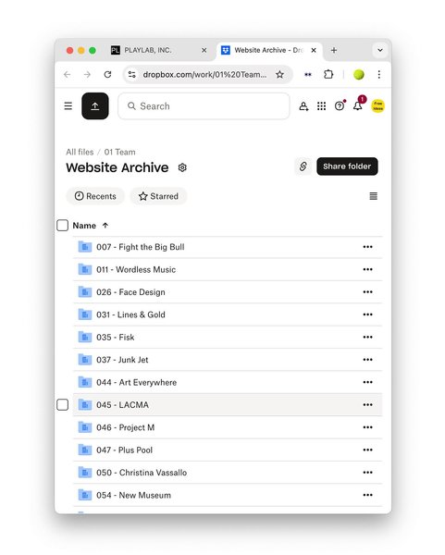Expand the browser tab search chevron

click(x=380, y=50)
